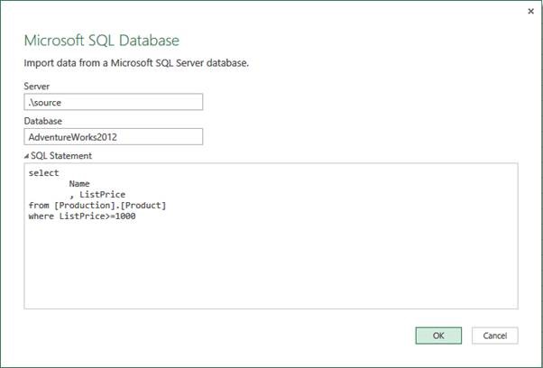Viewport: 543px width, 368px height.
Task: Click the OK button
Action: [438, 336]
